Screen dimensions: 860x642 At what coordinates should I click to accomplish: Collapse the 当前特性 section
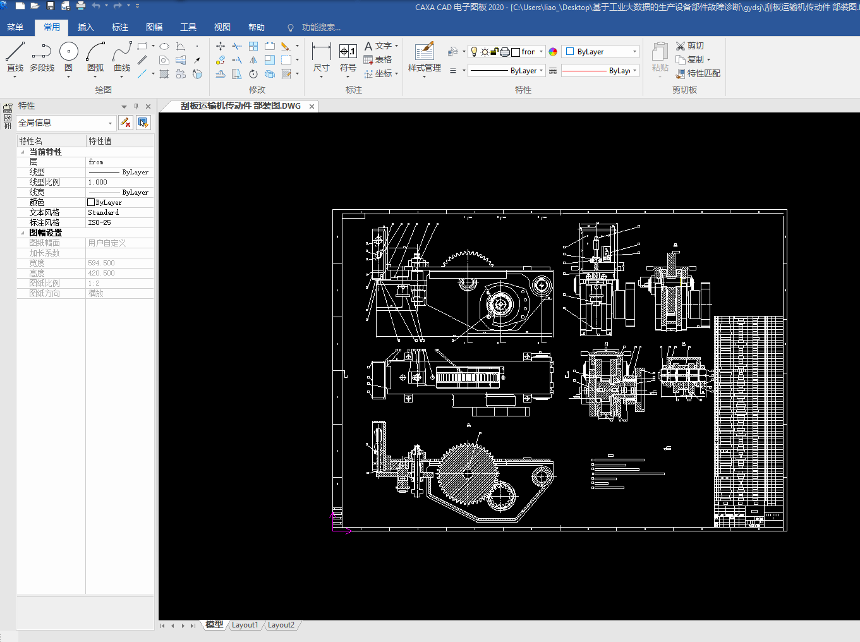(23, 152)
